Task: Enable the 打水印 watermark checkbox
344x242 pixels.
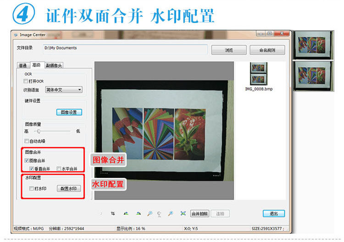Action: 32,188
